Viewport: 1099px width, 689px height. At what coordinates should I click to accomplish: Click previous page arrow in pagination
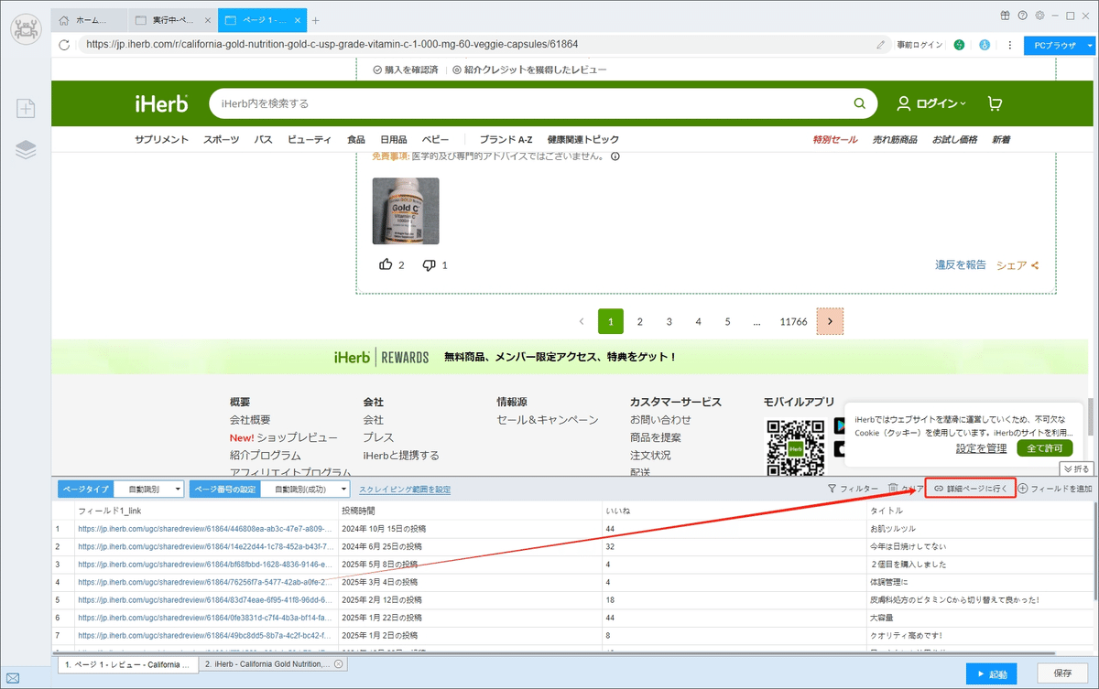(x=582, y=321)
